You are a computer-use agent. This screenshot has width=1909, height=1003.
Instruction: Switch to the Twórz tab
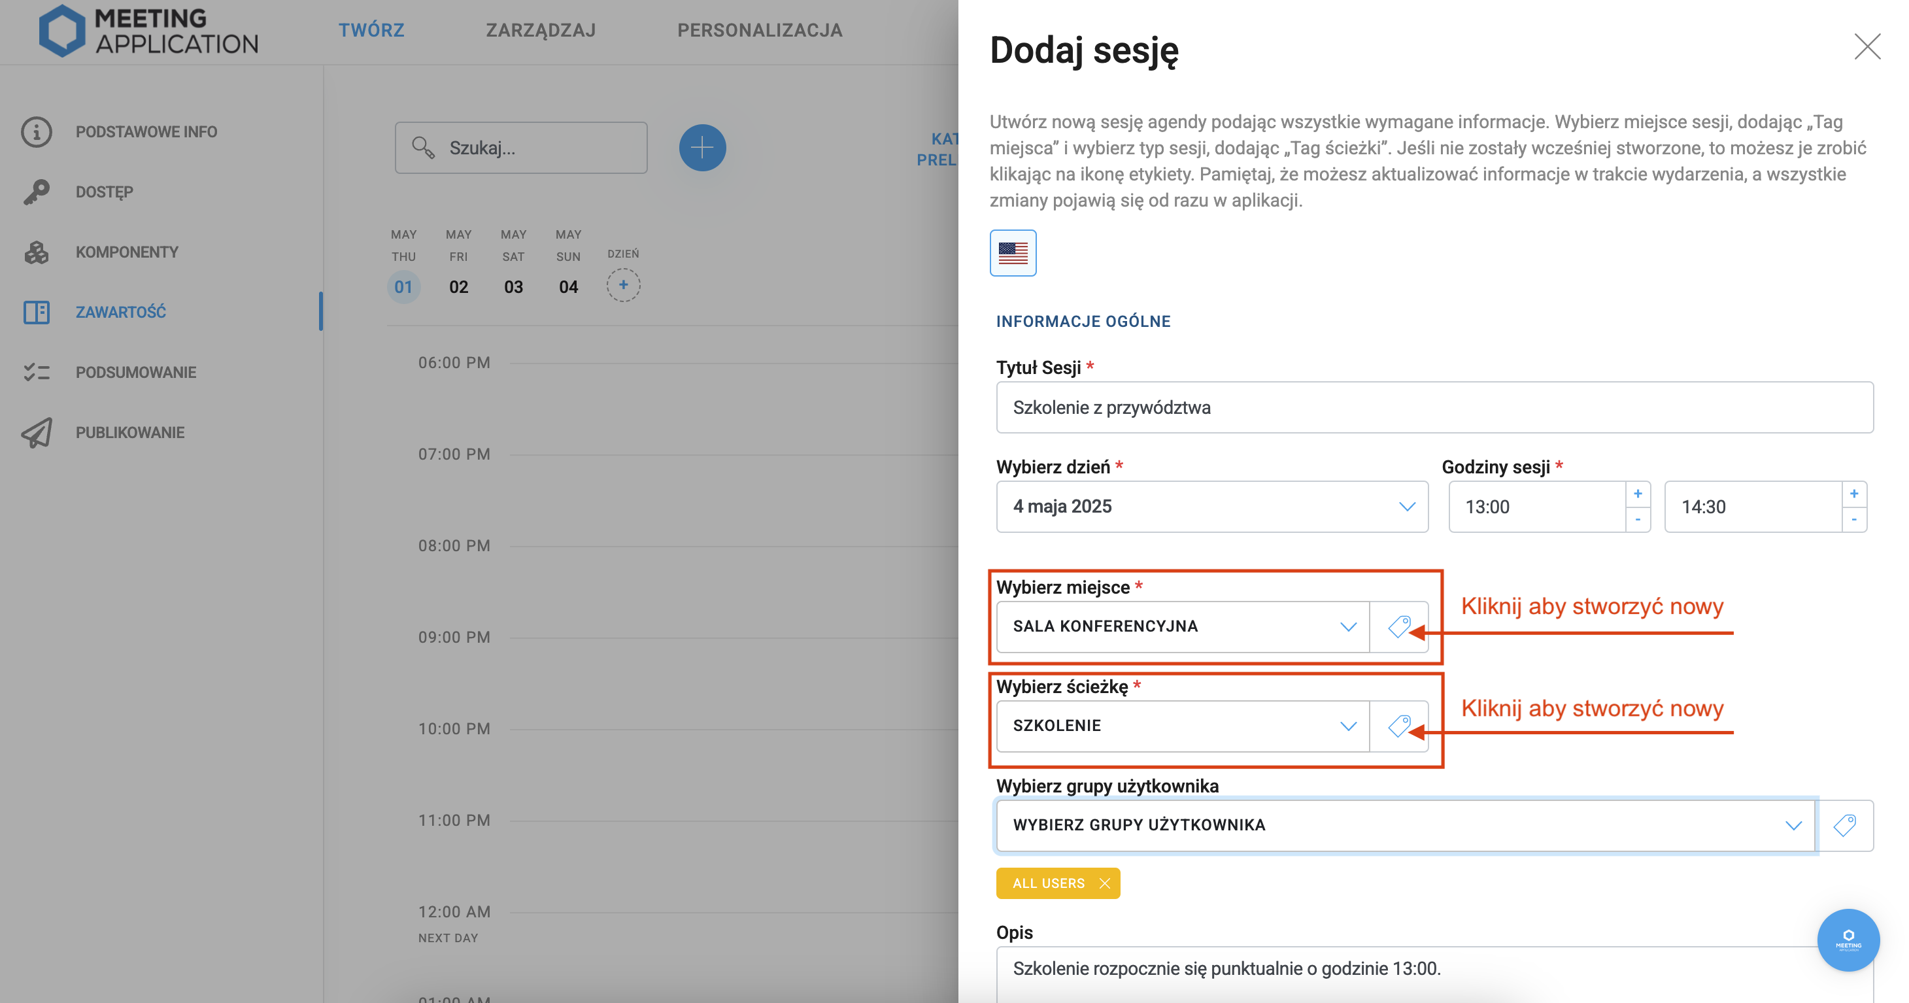[x=371, y=30]
